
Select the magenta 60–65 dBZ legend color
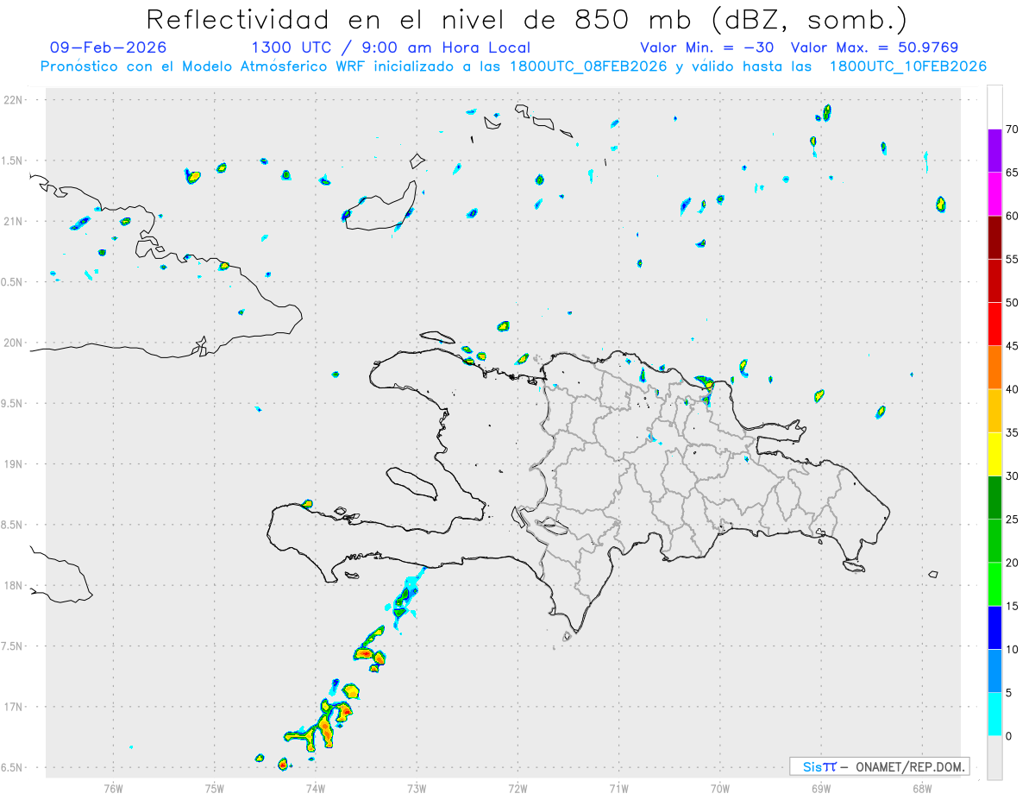coord(994,195)
